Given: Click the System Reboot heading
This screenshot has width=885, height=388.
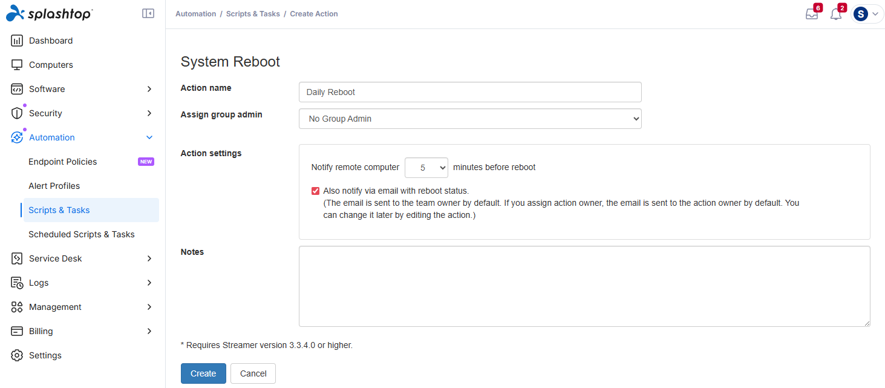Looking at the screenshot, I should click(x=230, y=62).
